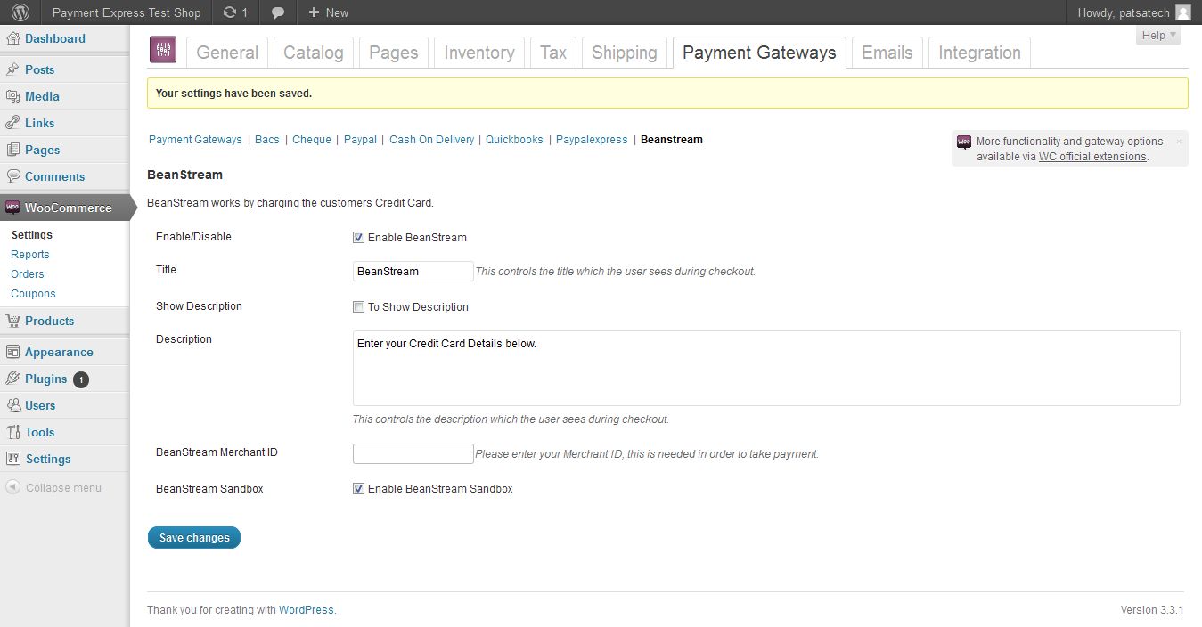Switch to the Tax tab

pos(553,53)
